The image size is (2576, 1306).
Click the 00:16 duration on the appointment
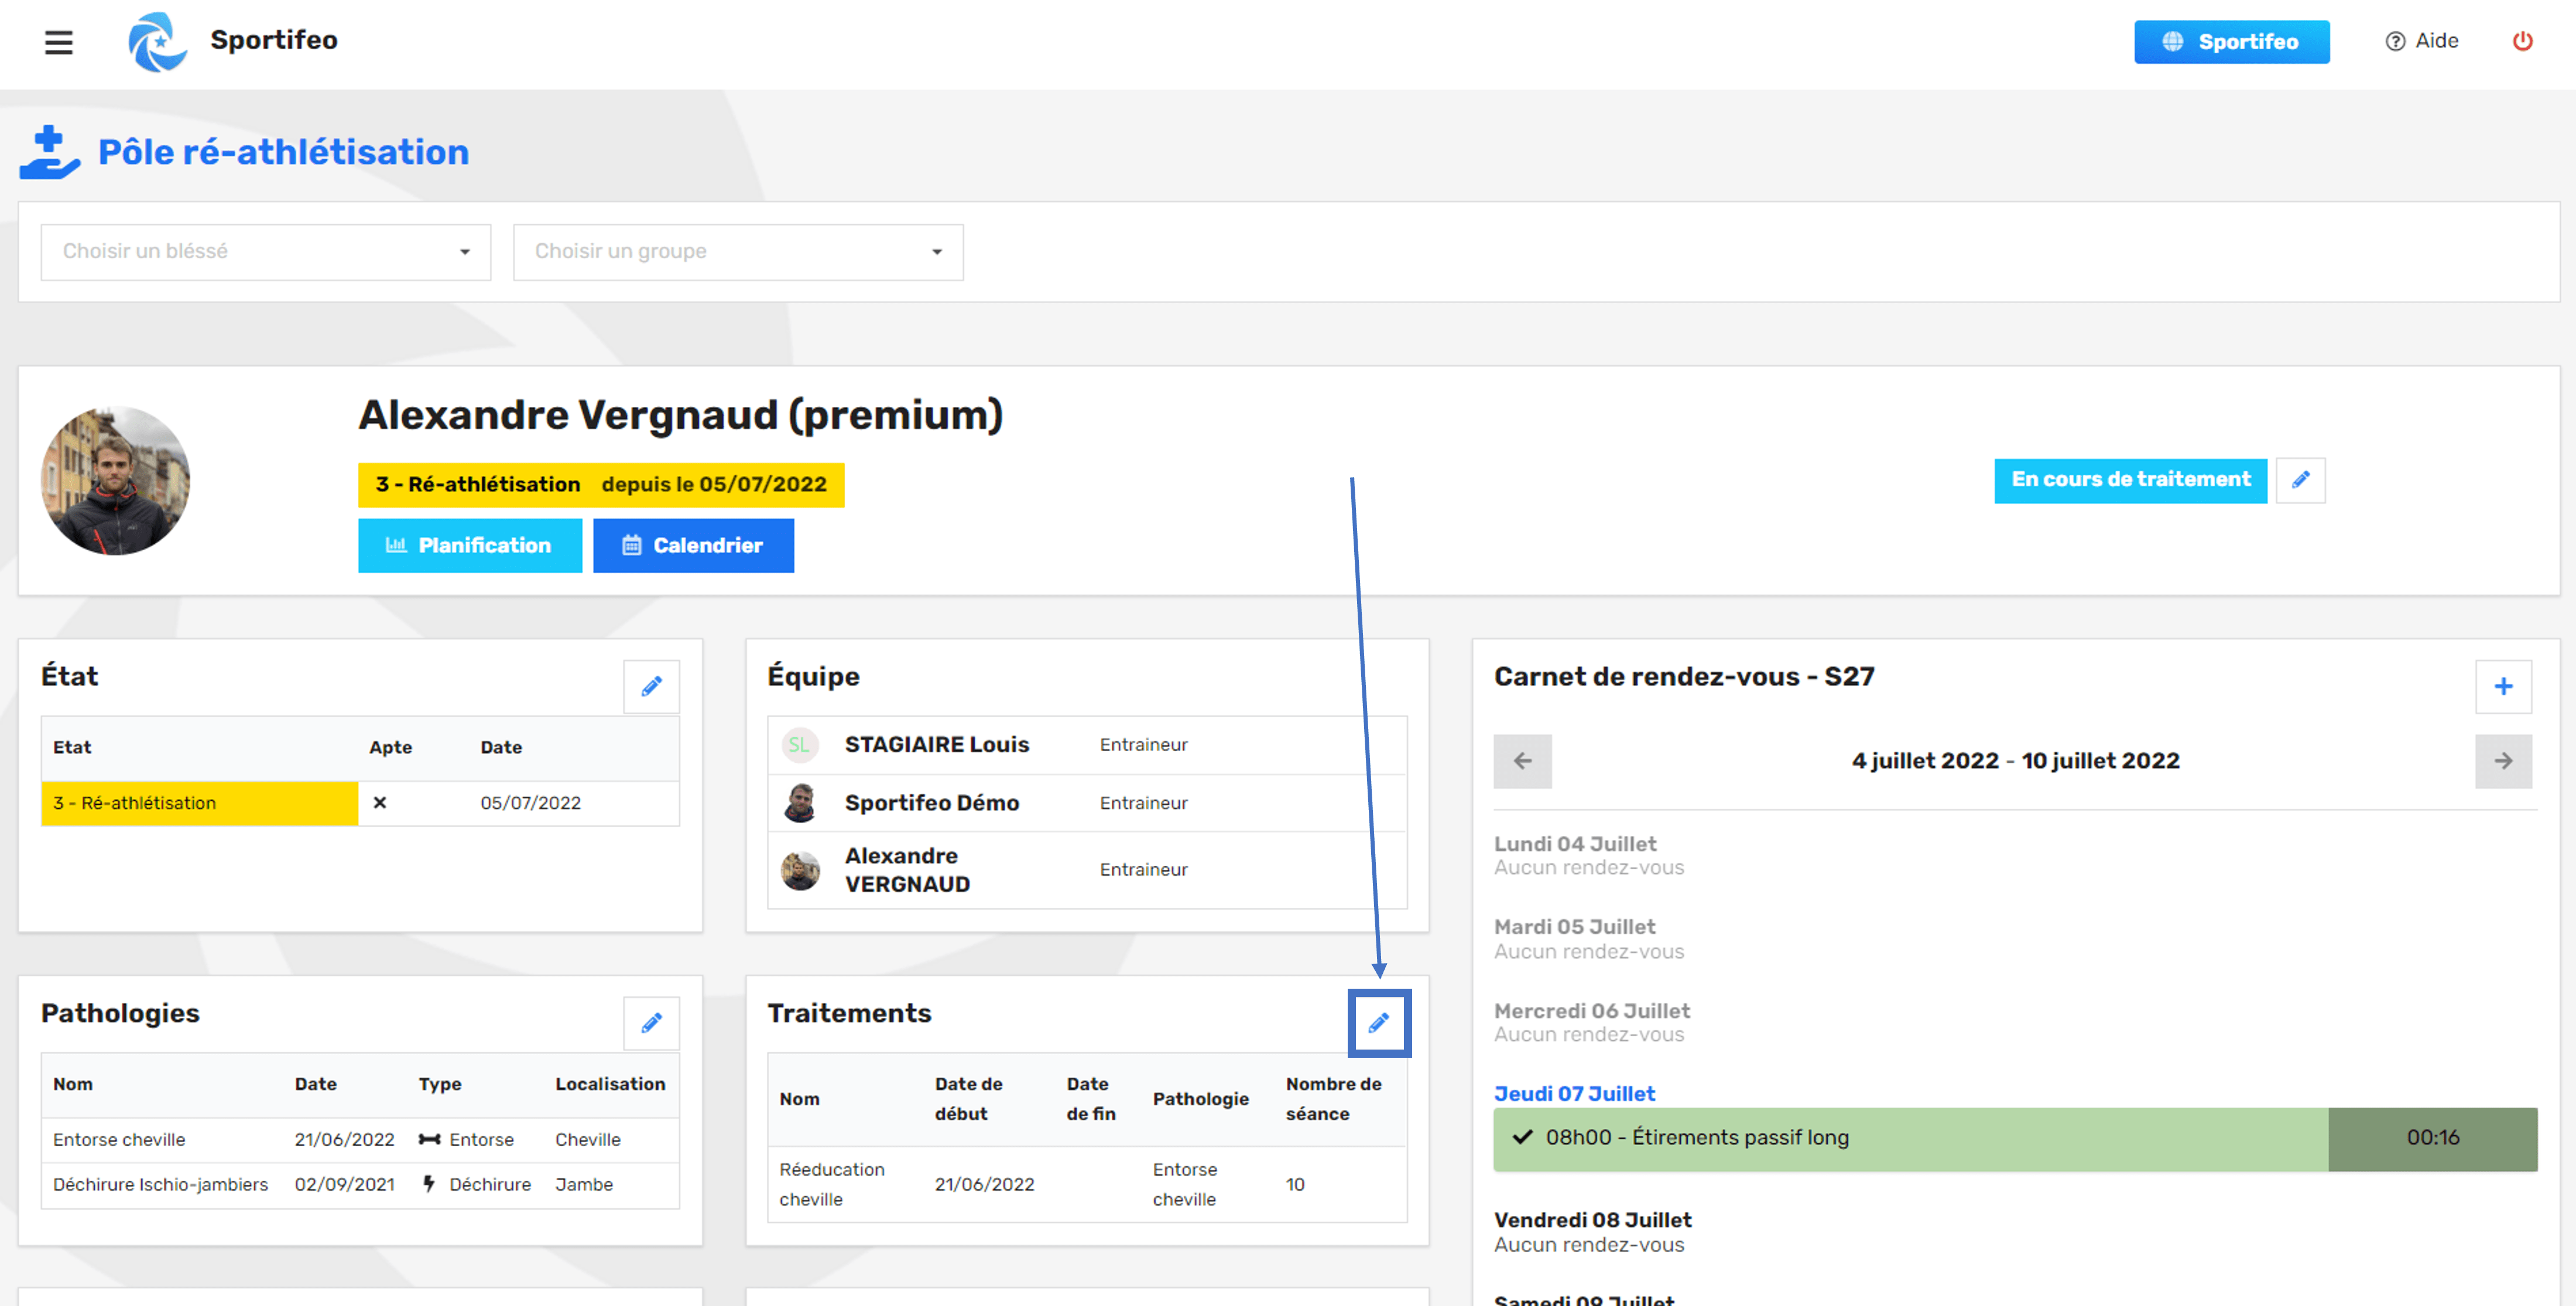coord(2432,1139)
